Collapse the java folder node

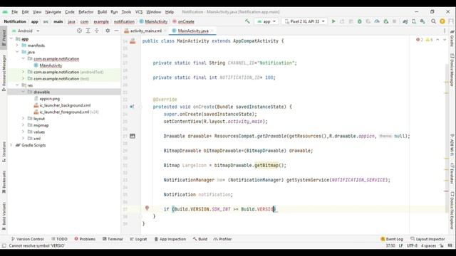point(17,52)
